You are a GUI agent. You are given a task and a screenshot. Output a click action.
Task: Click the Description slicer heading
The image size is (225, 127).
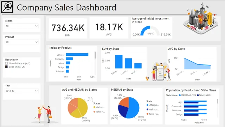[x=12, y=60]
